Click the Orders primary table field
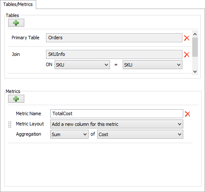Image resolution: width=205 pixels, height=192 pixels. [114, 38]
